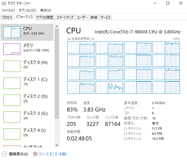Click リソース モニターを開く link
Image resolution: width=187 pixels, height=161 pixels.
point(53,154)
